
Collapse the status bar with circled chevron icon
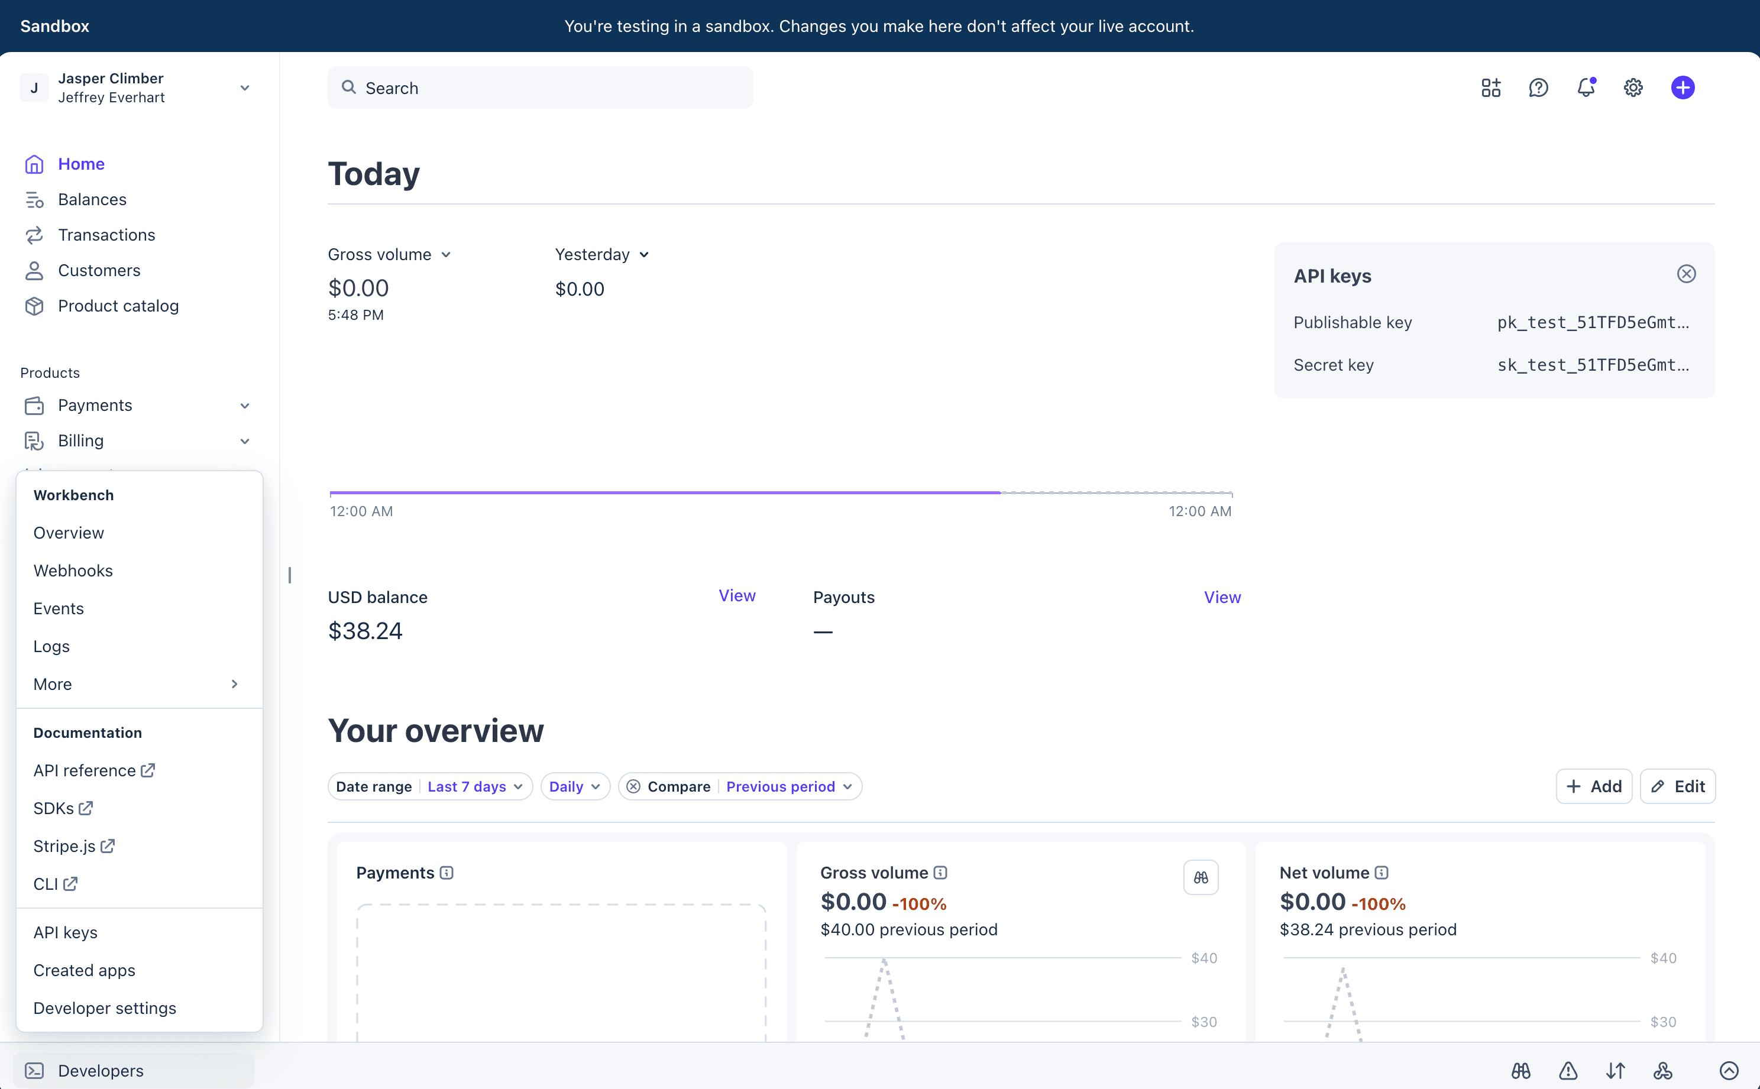tap(1728, 1071)
